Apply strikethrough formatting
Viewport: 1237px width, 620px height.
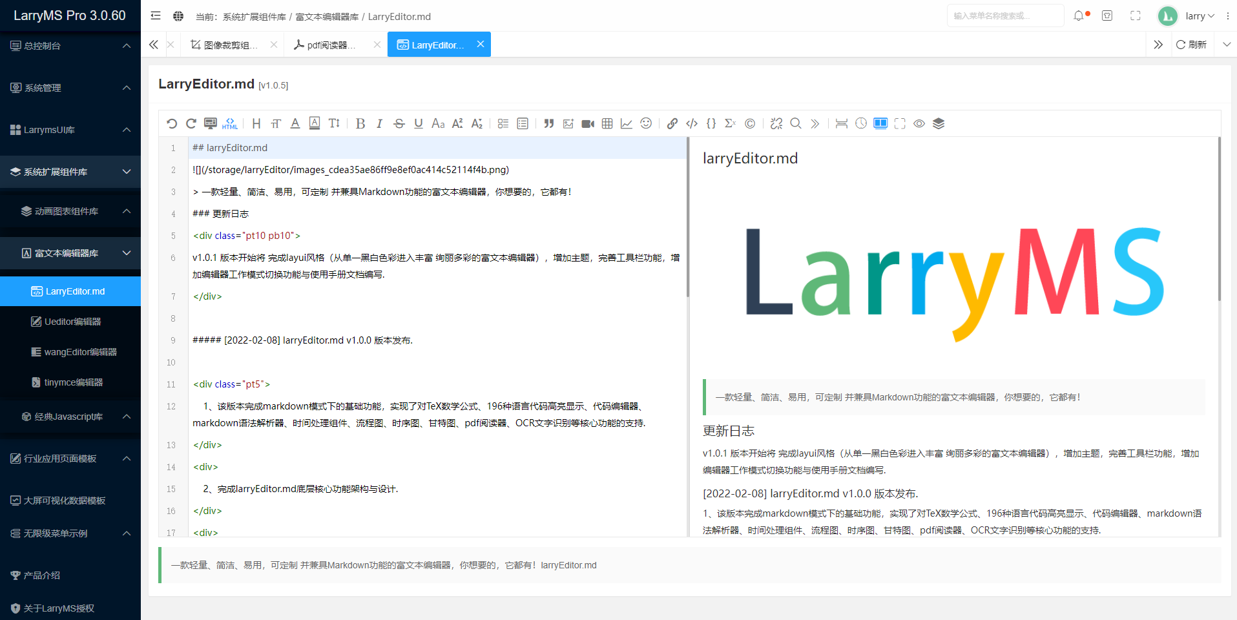pyautogui.click(x=399, y=123)
